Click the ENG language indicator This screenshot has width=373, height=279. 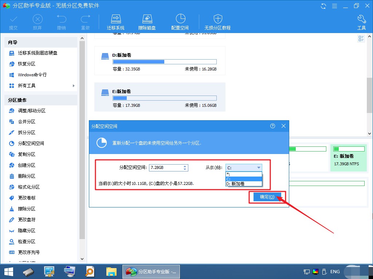[335, 272]
